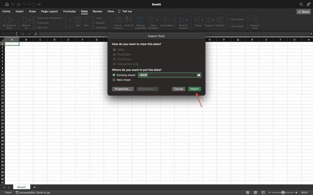Image resolution: width=313 pixels, height=195 pixels.
Task: Switch to Page Layout view in status bar
Action: 255,193
